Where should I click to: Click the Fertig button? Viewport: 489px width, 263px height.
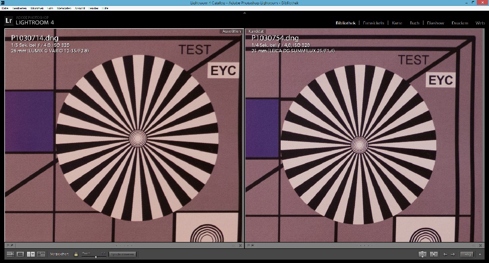coord(467,254)
